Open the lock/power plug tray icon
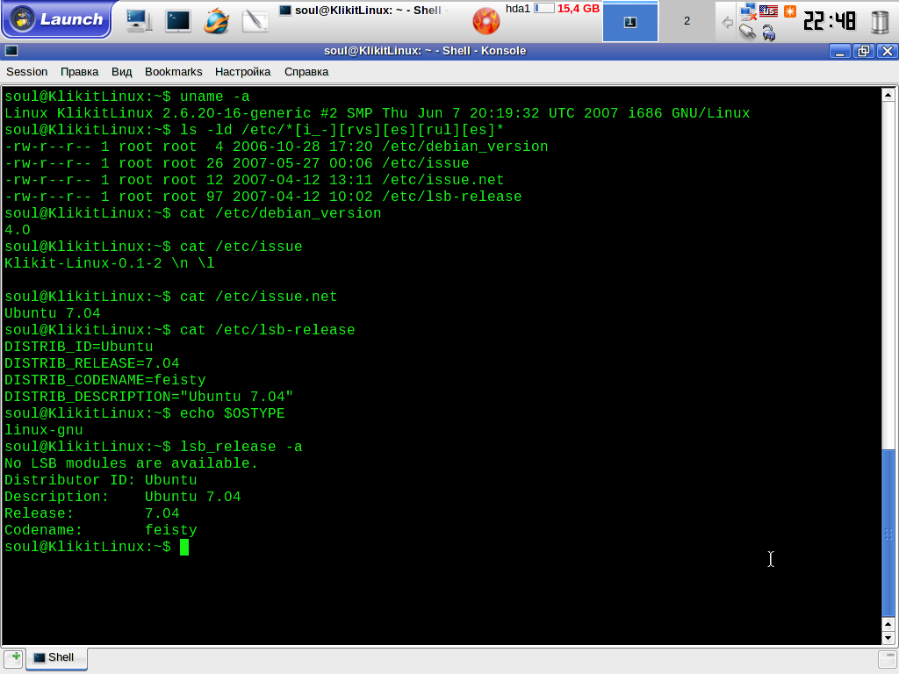The width and height of the screenshot is (899, 674). [x=768, y=32]
